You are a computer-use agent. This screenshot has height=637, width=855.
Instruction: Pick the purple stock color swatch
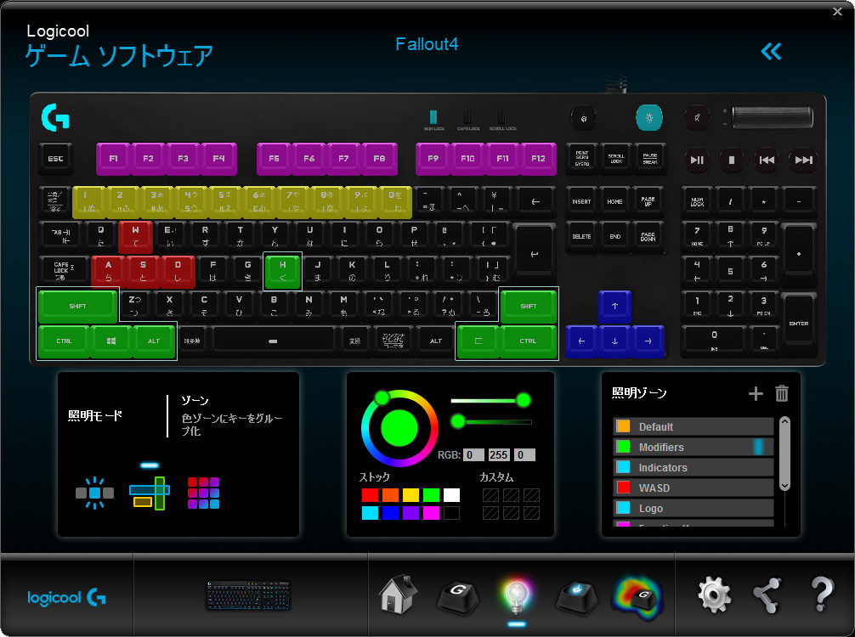[411, 513]
